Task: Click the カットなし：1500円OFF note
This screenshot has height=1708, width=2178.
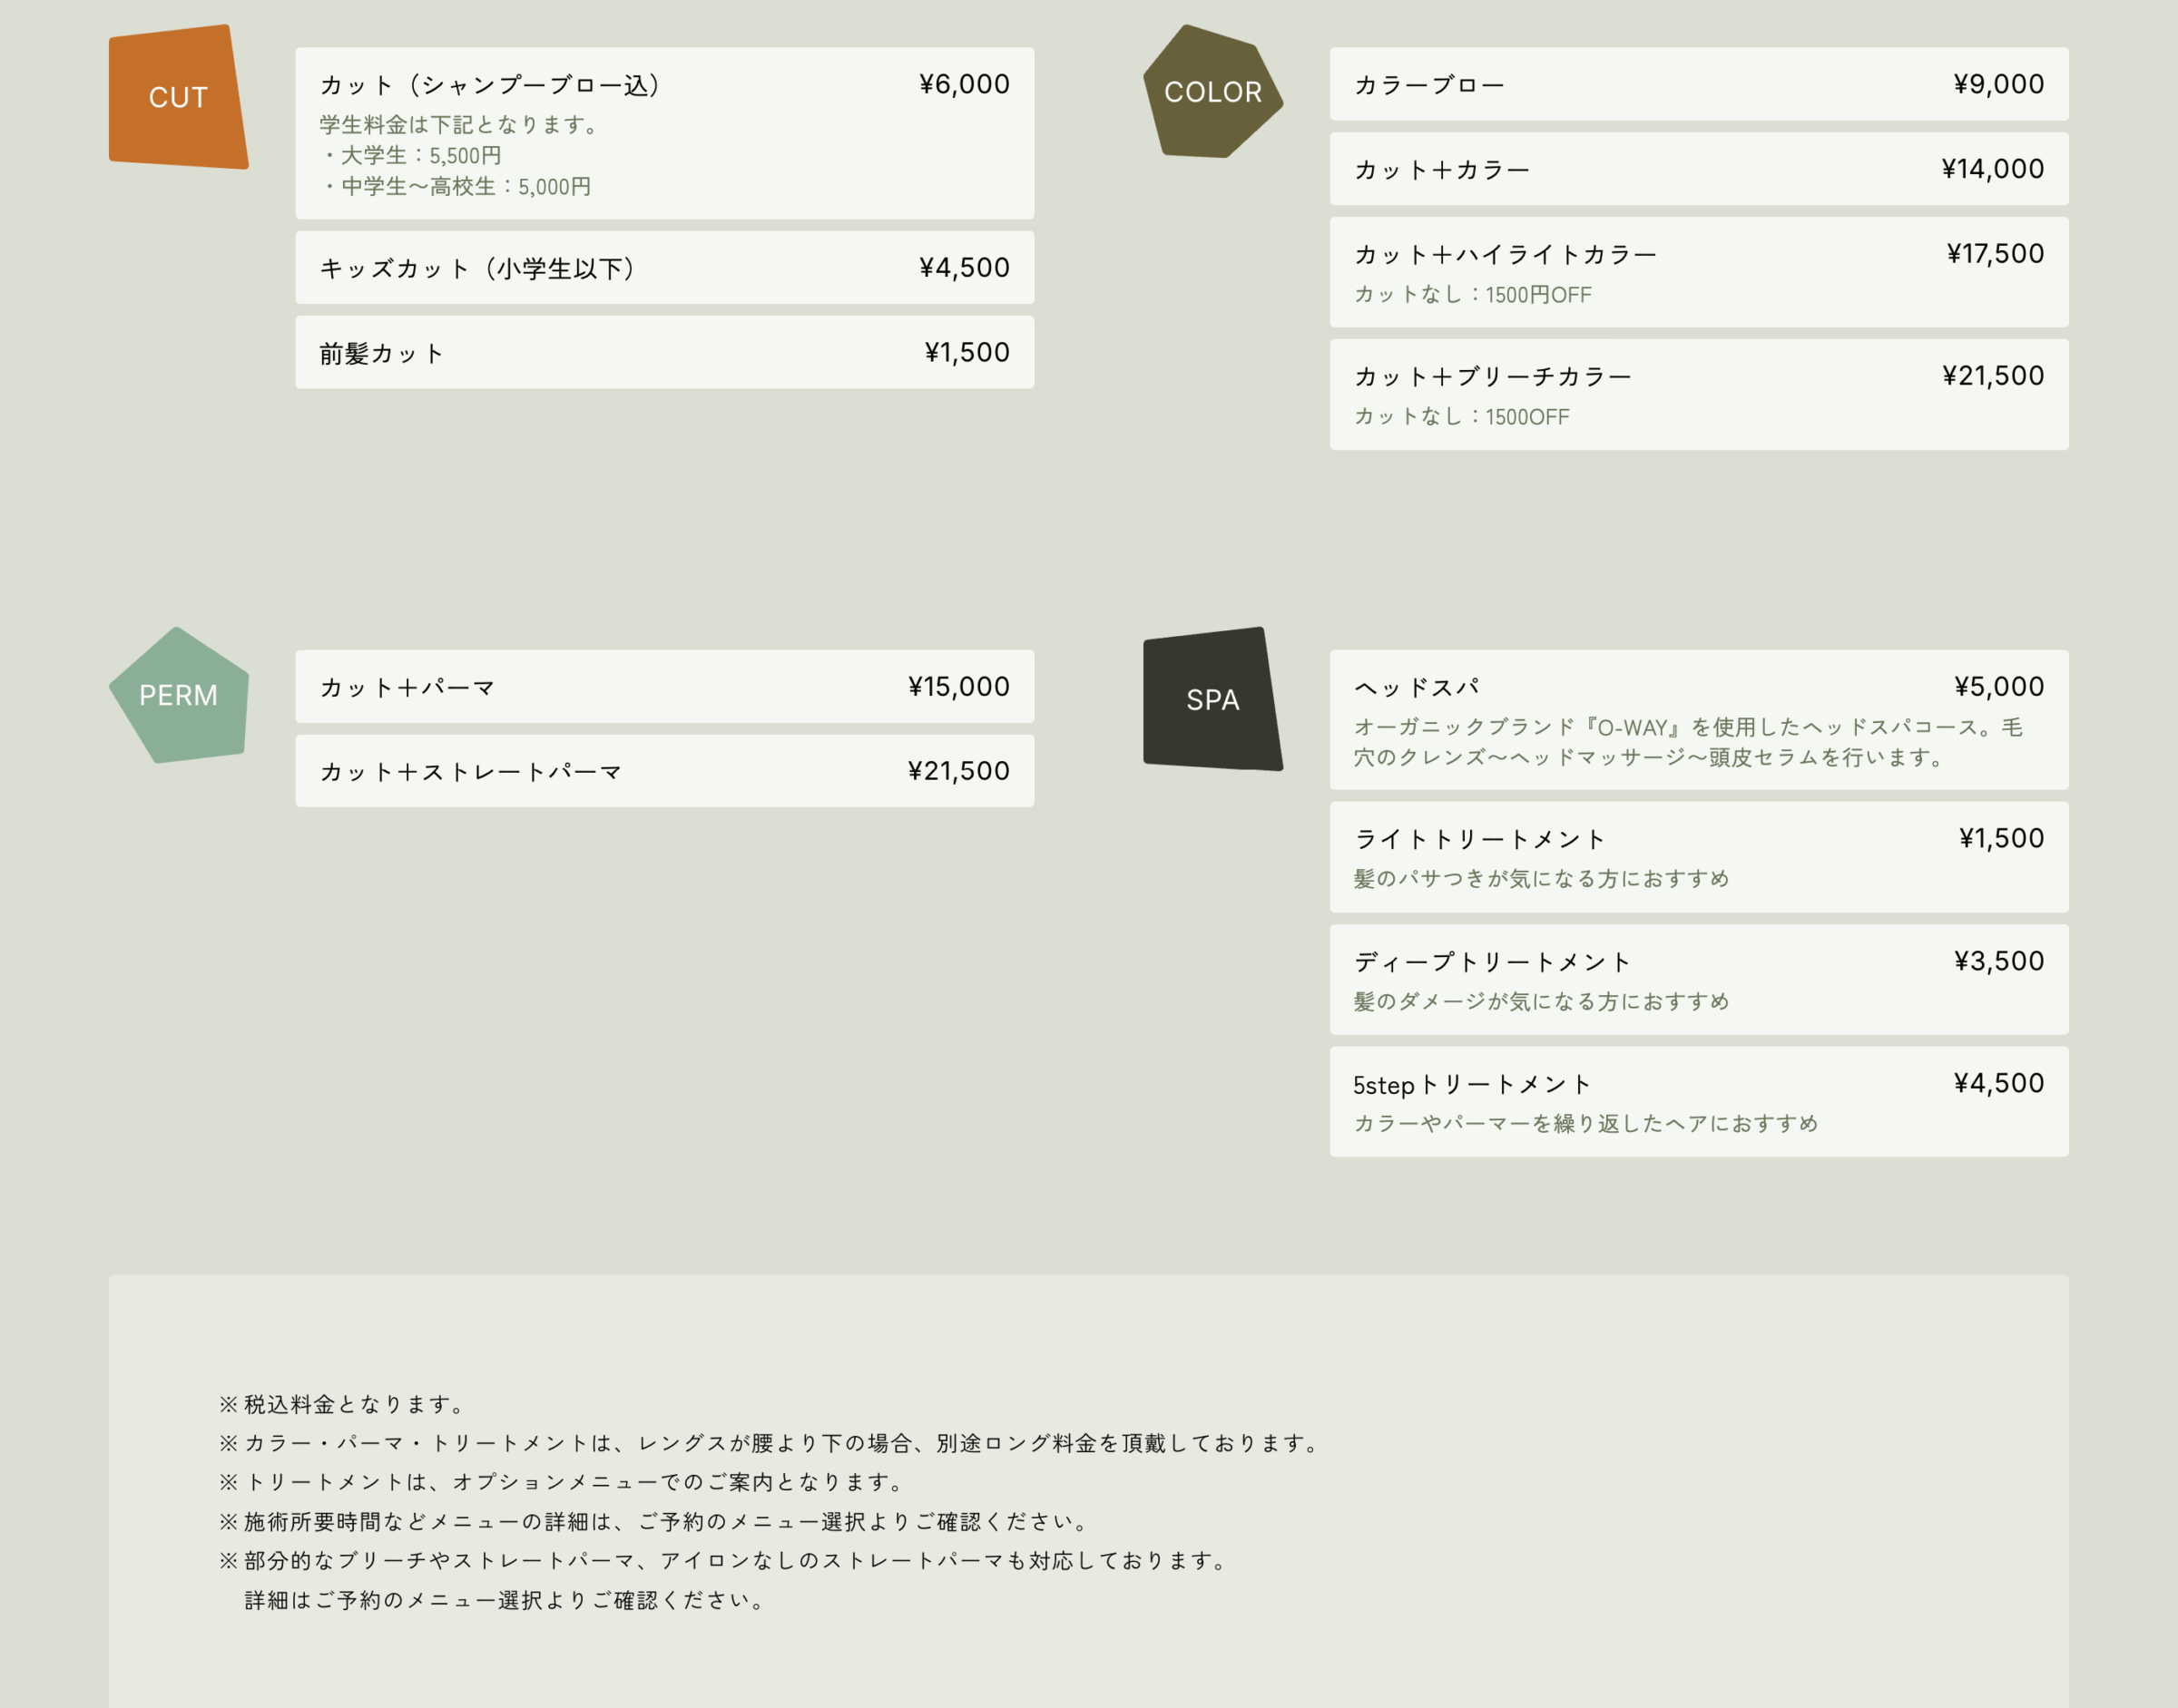Action: [x=1472, y=294]
